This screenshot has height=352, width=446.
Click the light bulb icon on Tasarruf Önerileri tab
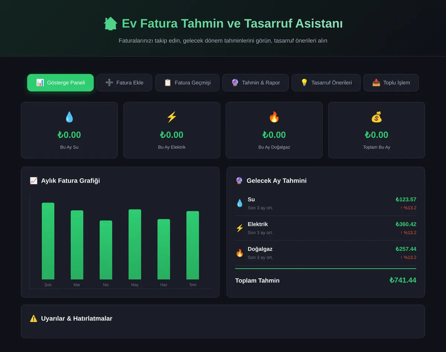click(304, 83)
